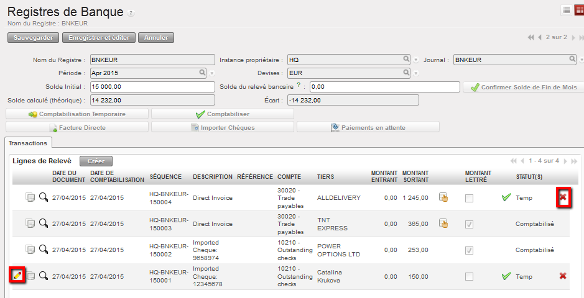Click the duplicate icon on POWER OPTIONS row
584x298 pixels.
[30, 250]
